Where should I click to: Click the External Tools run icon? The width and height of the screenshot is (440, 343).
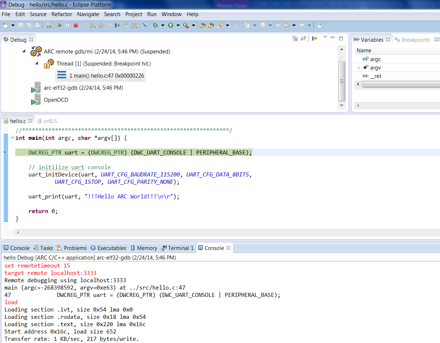[x=186, y=25]
